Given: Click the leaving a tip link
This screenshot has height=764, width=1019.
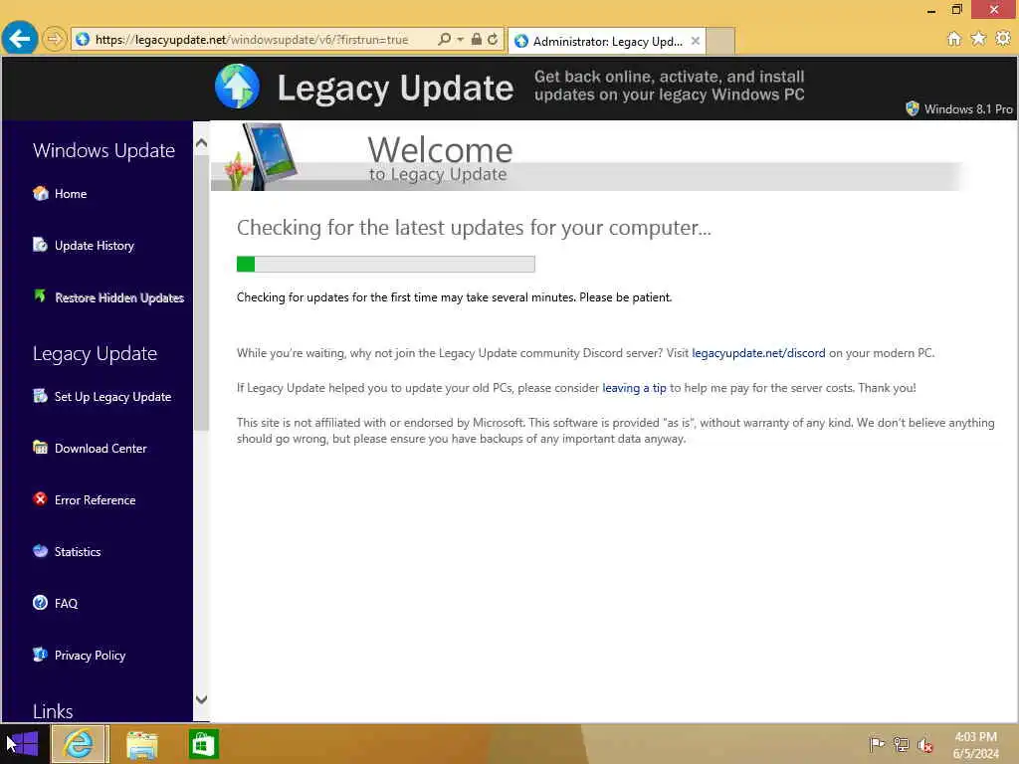Looking at the screenshot, I should 634,388.
